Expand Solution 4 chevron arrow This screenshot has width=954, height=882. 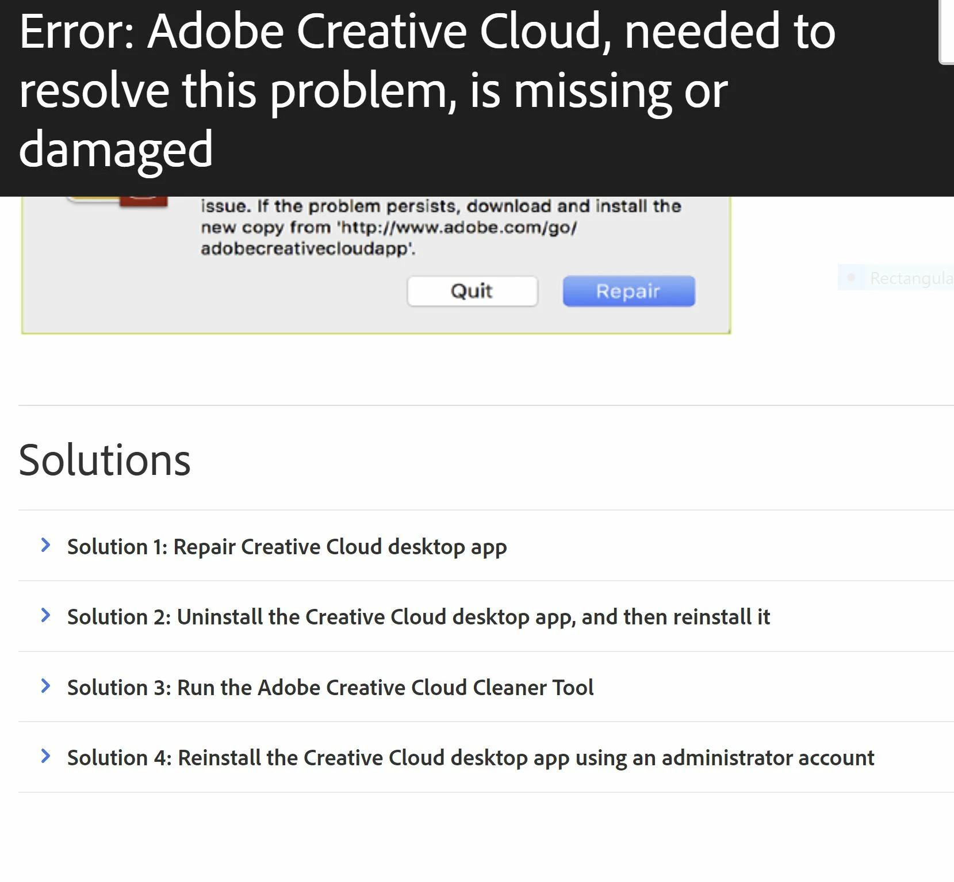[46, 756]
